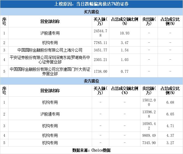Viewport: 183px width, 154px height.
Task: Select the 买方席位 section header
Action: click(x=91, y=12)
